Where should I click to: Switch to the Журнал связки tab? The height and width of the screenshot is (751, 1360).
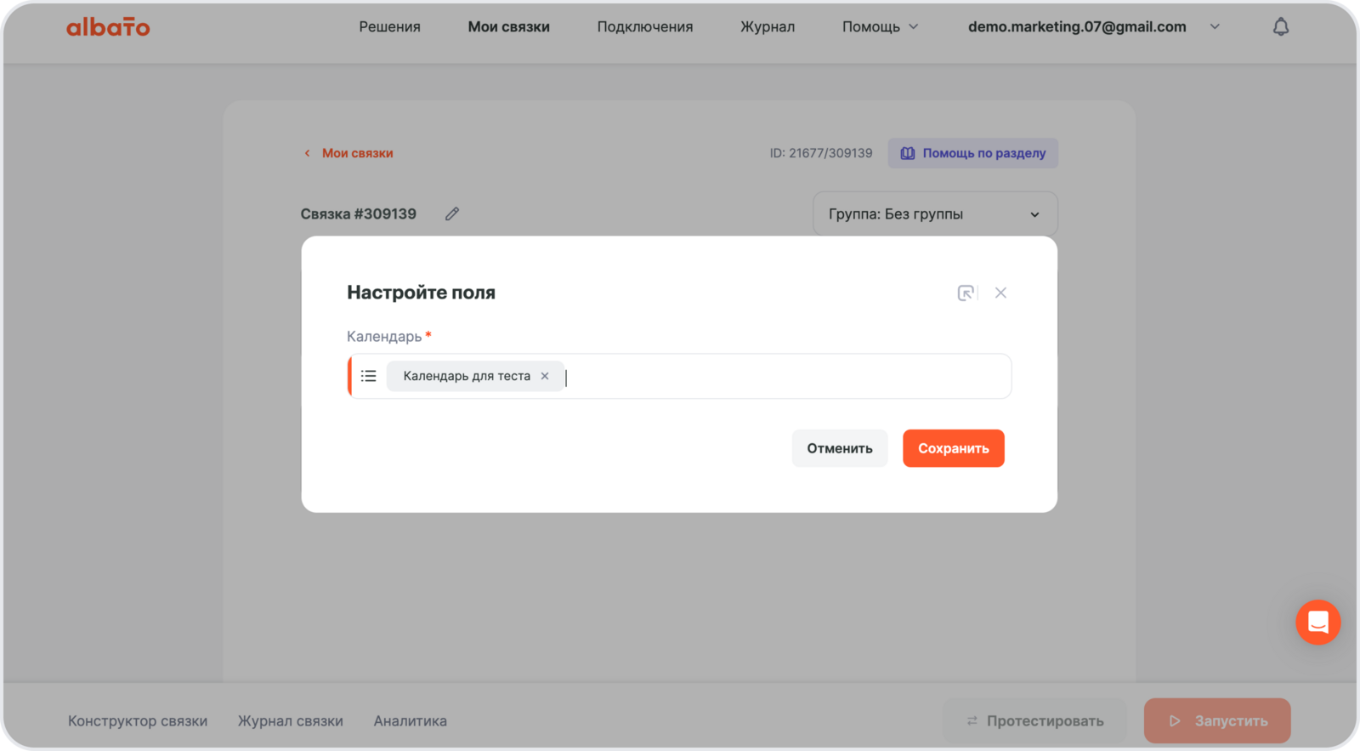[x=290, y=721]
